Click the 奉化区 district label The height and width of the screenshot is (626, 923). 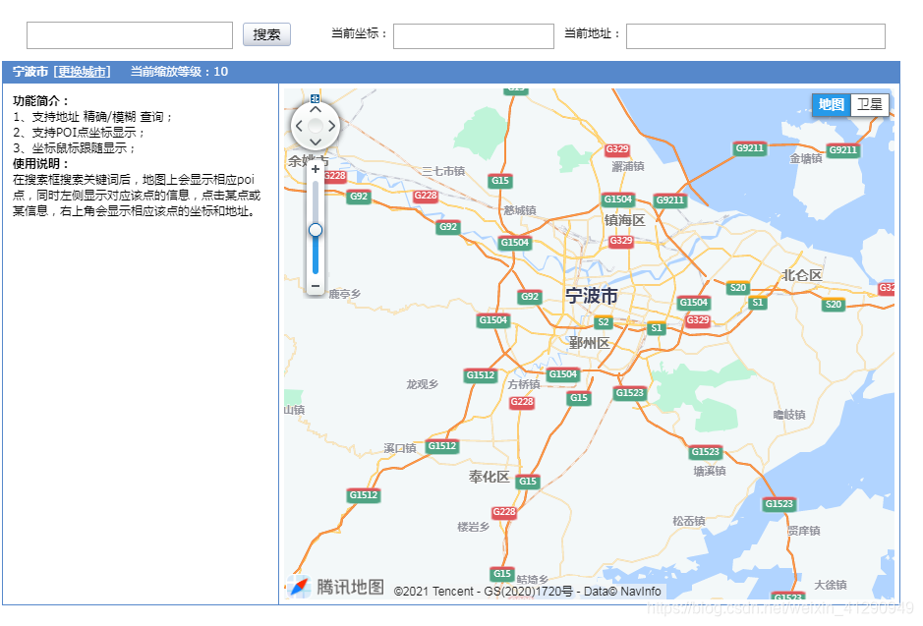pos(489,477)
